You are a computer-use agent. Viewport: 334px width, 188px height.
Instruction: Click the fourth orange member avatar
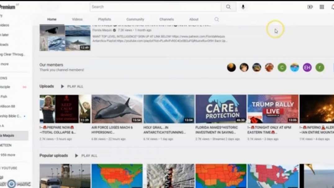tap(269, 68)
